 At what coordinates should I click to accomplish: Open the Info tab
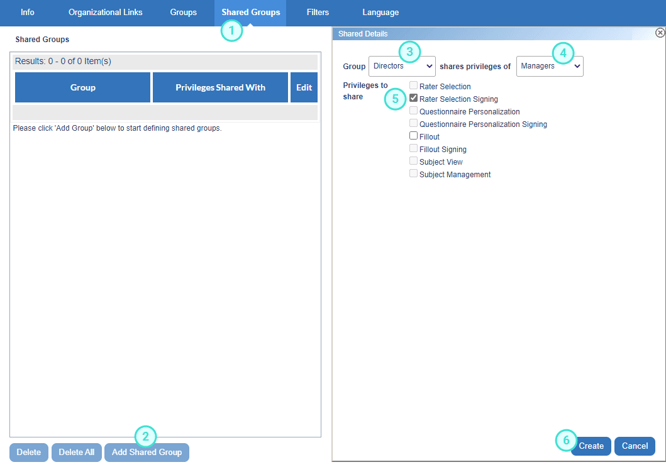(28, 13)
